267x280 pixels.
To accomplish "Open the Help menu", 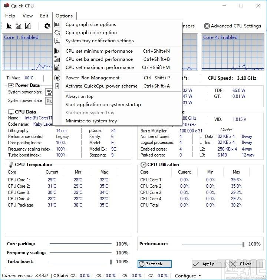I will [x=10, y=16].
